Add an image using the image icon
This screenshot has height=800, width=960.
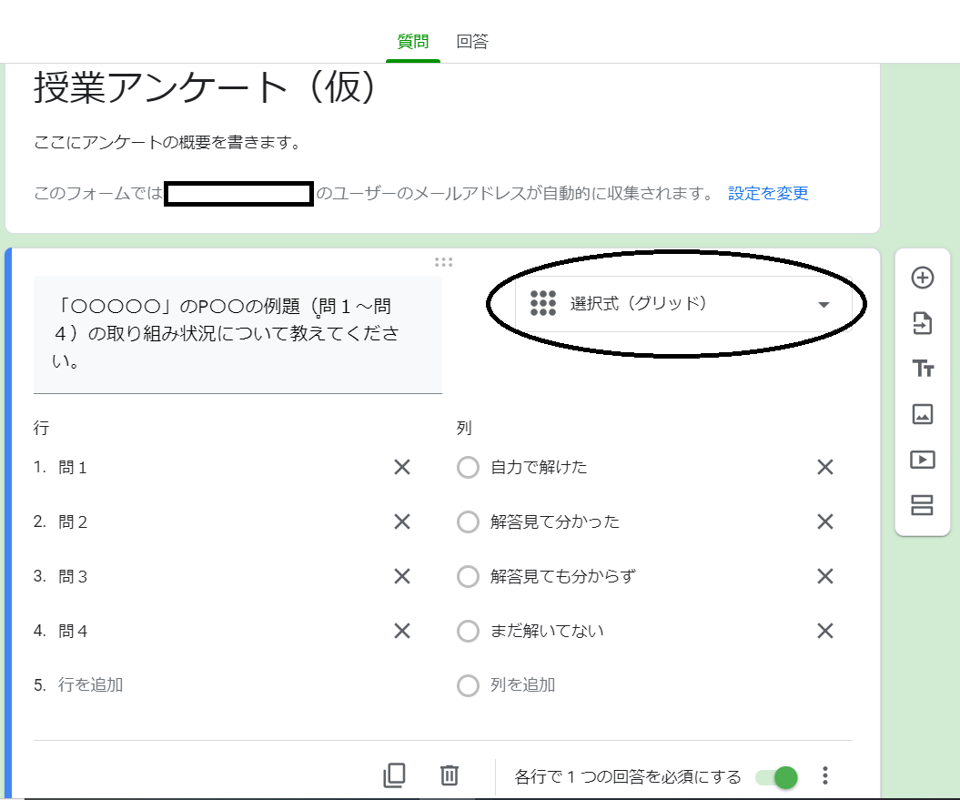[x=922, y=414]
